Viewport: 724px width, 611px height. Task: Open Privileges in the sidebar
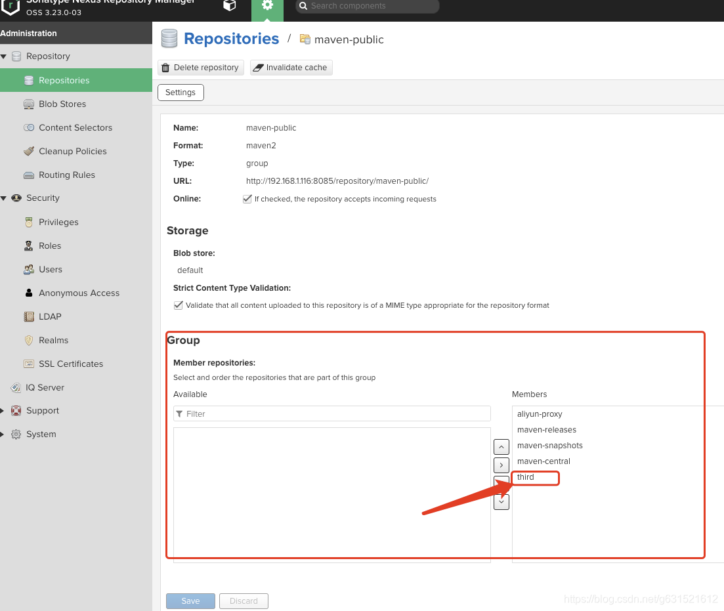(x=58, y=222)
